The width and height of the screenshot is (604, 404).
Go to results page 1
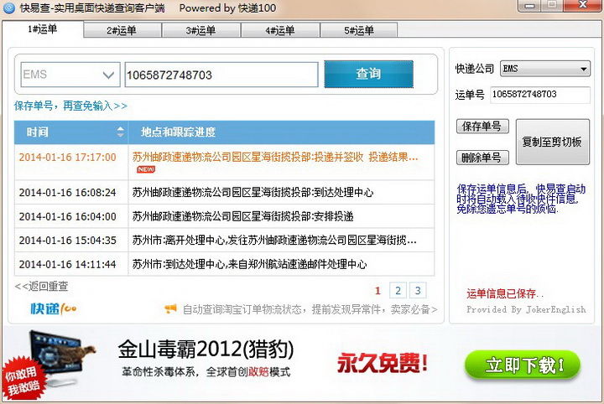coord(377,291)
